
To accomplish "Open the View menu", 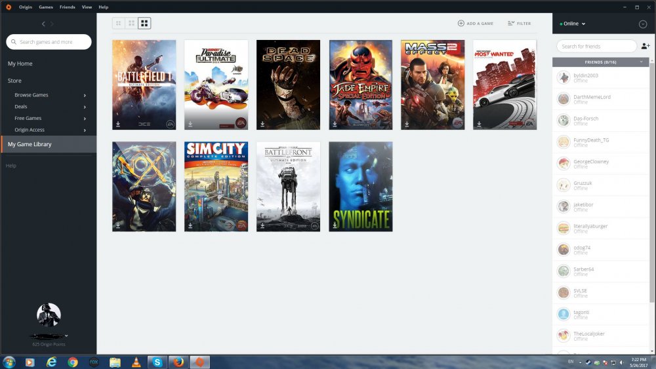I will 87,7.
